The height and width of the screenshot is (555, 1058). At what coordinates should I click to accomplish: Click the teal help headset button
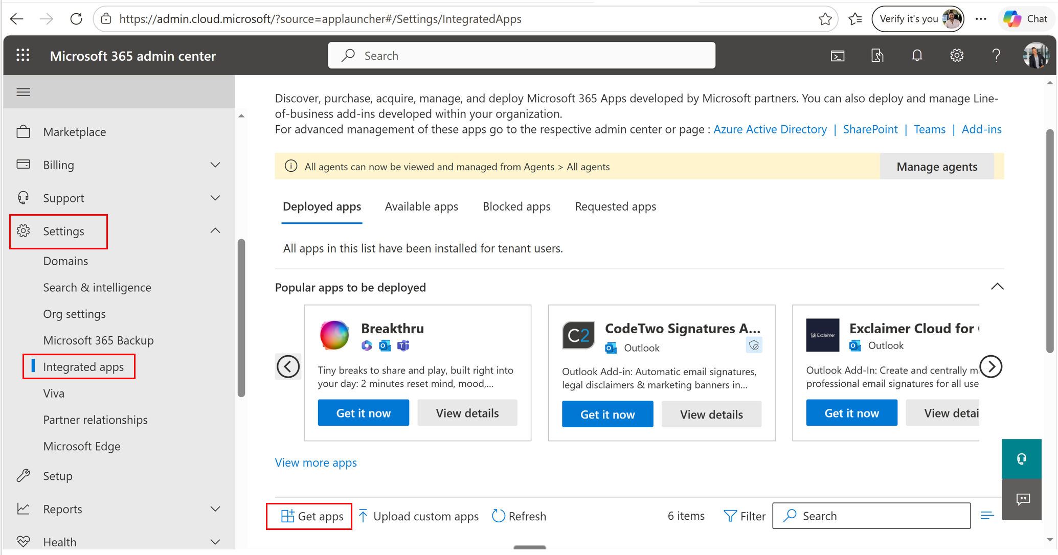click(1021, 459)
